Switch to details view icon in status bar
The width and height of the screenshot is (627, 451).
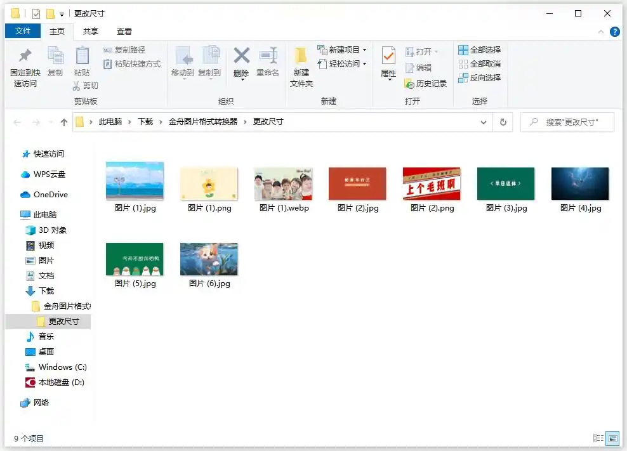click(598, 438)
